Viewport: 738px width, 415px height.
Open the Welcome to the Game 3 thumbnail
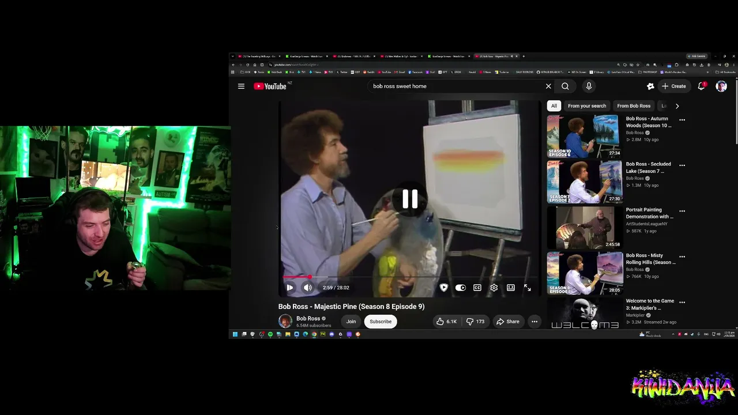click(x=585, y=313)
